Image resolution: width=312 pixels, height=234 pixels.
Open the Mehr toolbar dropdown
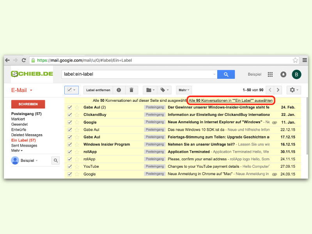[x=184, y=90]
